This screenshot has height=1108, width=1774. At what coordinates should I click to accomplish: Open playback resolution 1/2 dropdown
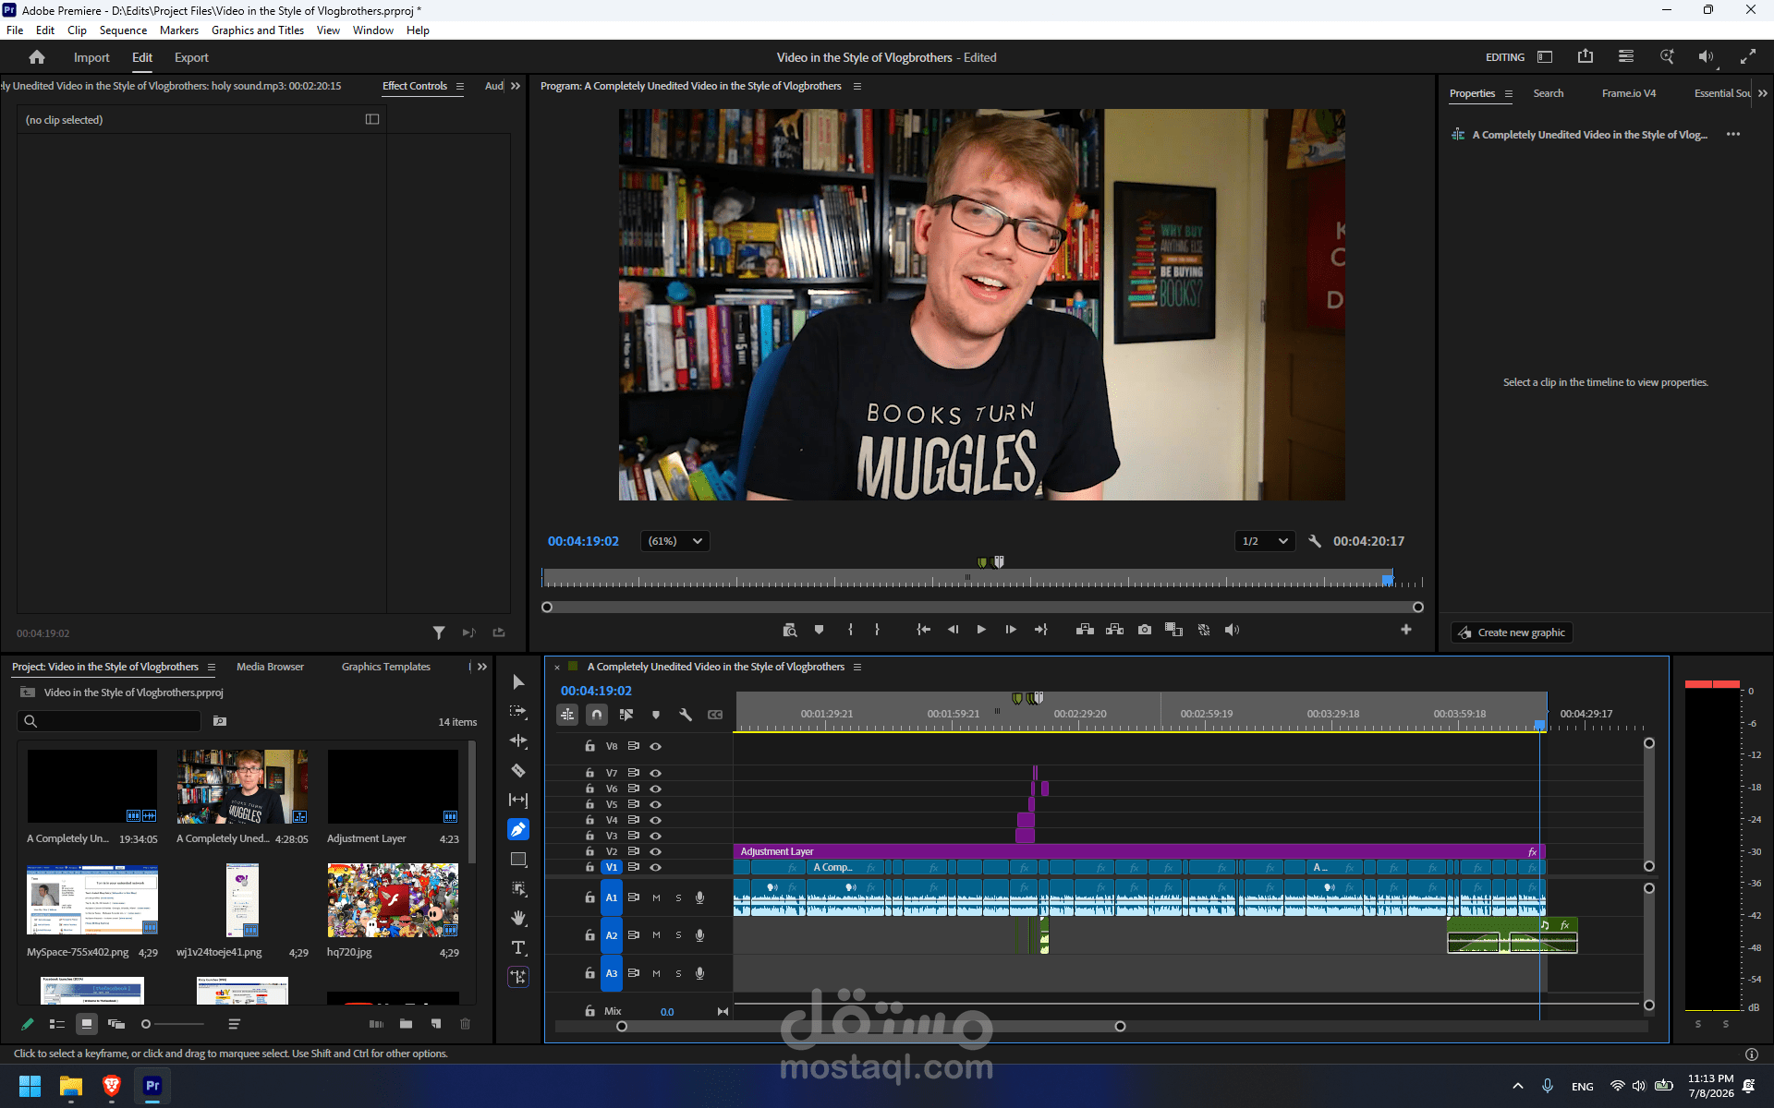(1264, 541)
